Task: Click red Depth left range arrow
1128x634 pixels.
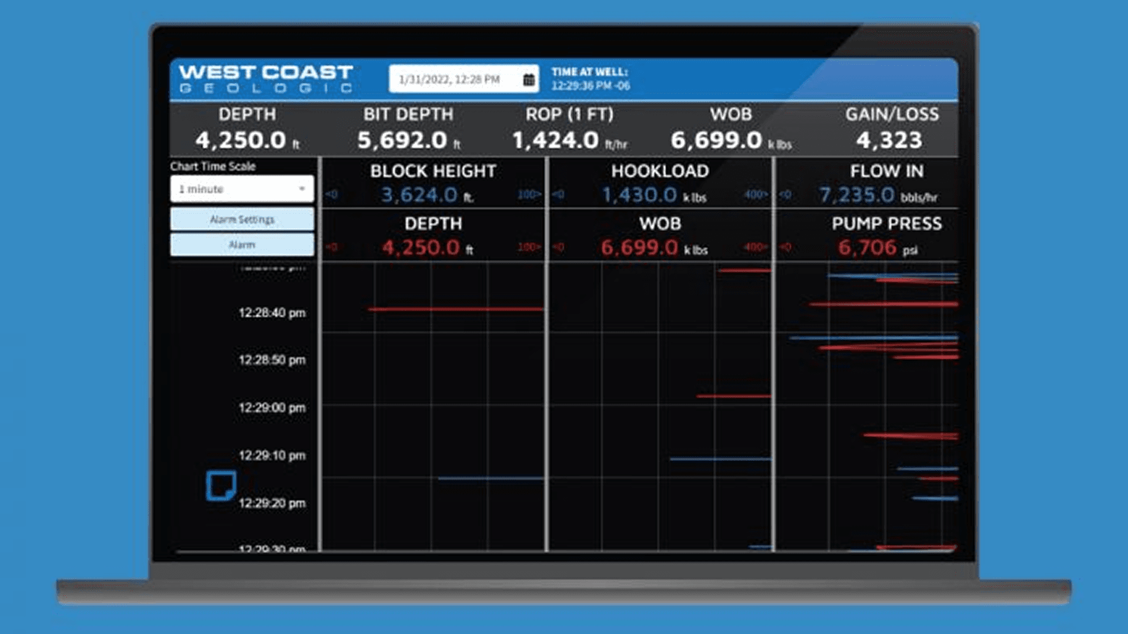Action: 332,247
